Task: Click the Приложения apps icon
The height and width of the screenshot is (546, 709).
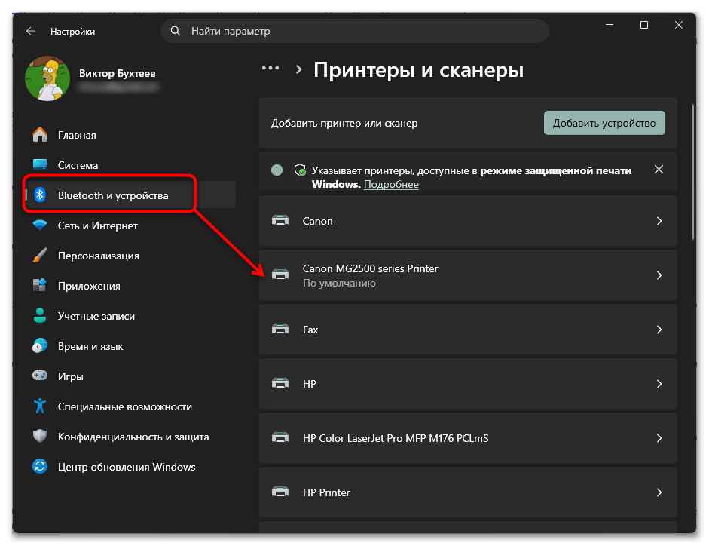Action: 40,285
